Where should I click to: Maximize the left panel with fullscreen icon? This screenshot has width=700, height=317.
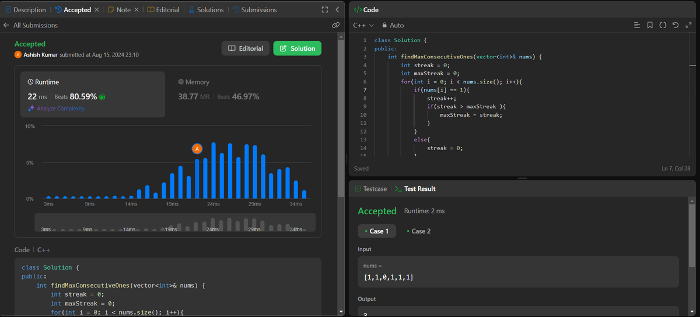click(x=325, y=10)
